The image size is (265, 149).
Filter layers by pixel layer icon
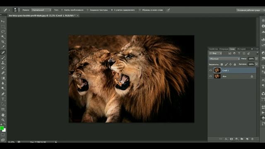230,53
